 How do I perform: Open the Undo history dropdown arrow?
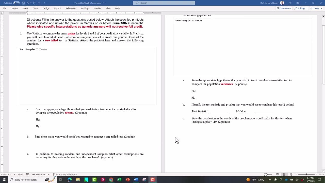(30, 3)
